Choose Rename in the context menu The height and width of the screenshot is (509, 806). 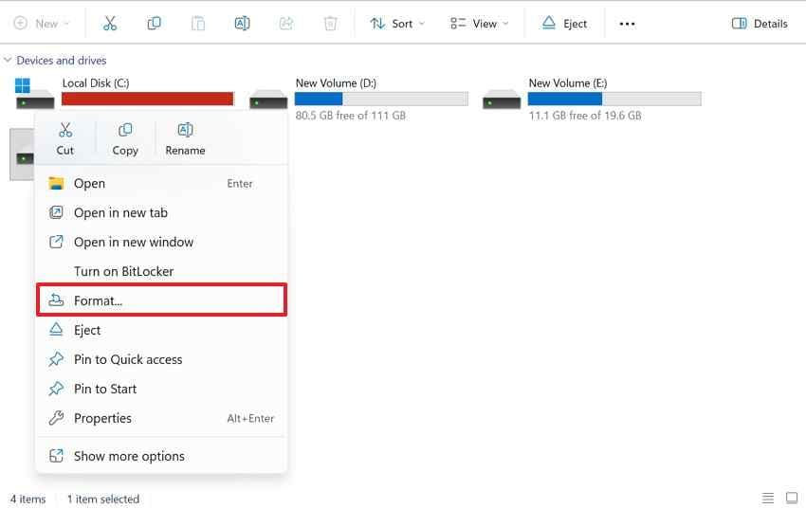(185, 139)
